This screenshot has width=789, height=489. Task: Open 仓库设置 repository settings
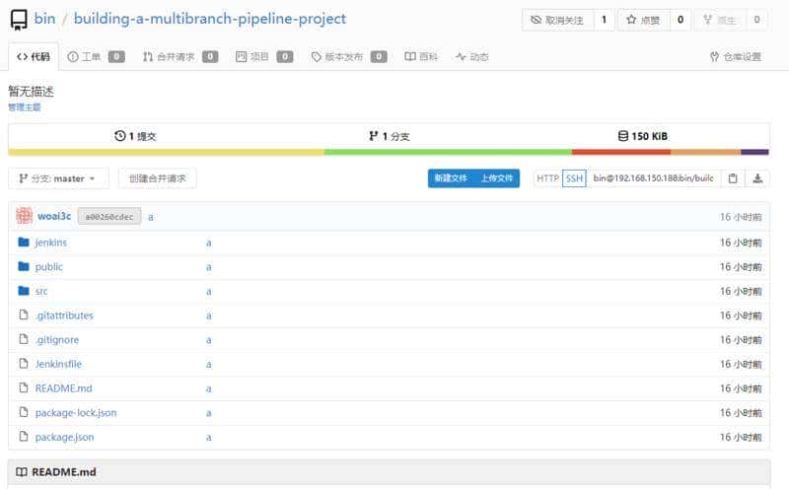click(736, 56)
